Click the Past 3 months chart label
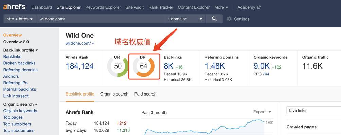The height and width of the screenshot is (135, 341). 155,112
